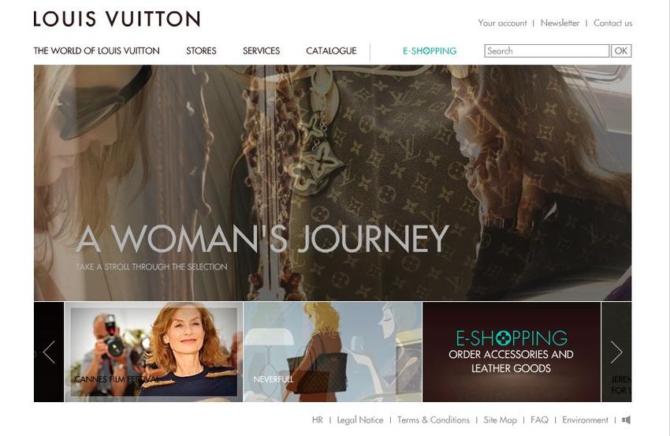Screen dimensions: 670x436
Task: Open the Newsletter link
Action: point(560,23)
